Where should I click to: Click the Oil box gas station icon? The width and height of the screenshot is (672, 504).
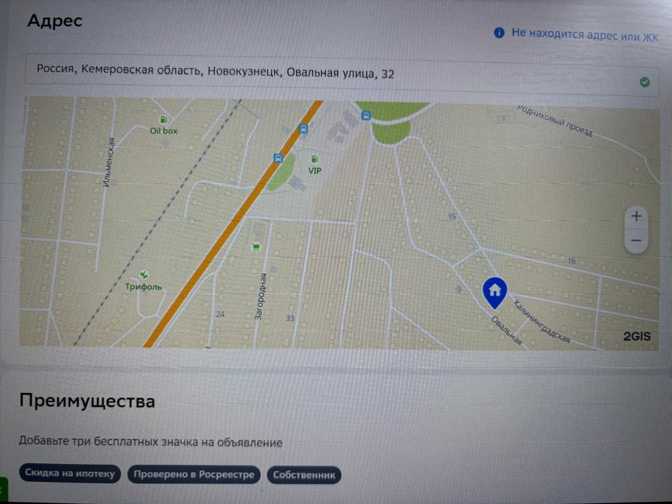click(x=163, y=120)
